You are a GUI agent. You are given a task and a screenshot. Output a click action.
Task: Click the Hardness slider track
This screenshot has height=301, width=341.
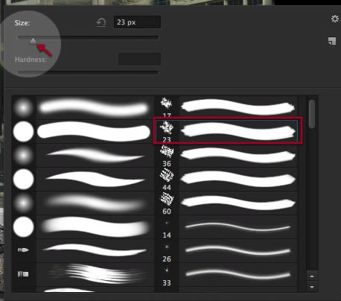pyautogui.click(x=88, y=73)
